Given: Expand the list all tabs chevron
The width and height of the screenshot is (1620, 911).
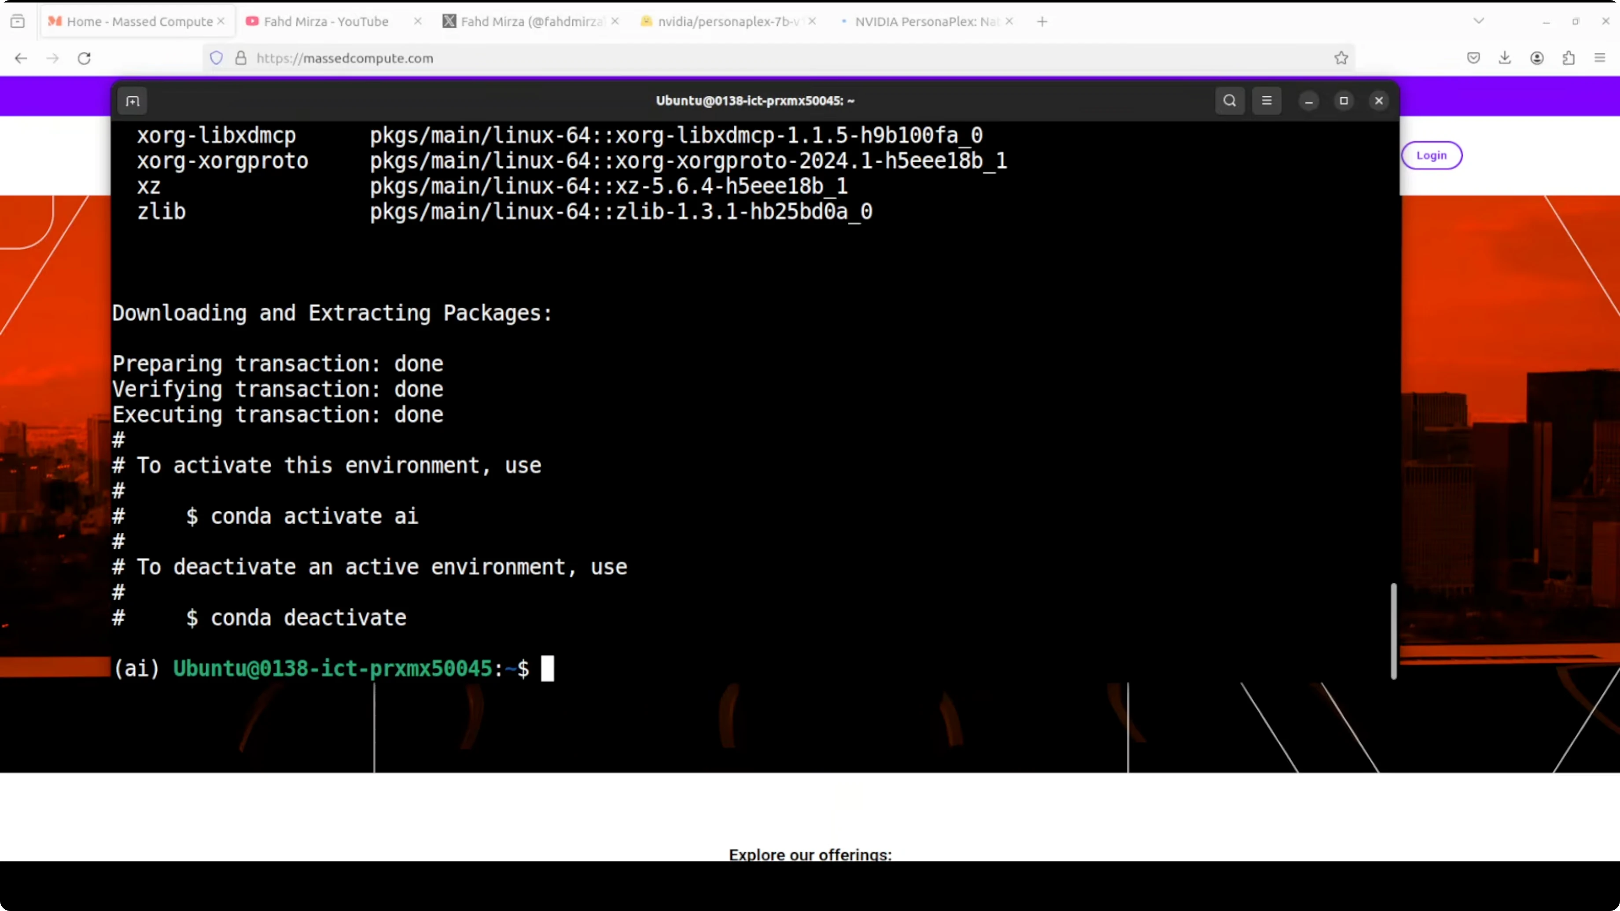Looking at the screenshot, I should pos(1479,22).
